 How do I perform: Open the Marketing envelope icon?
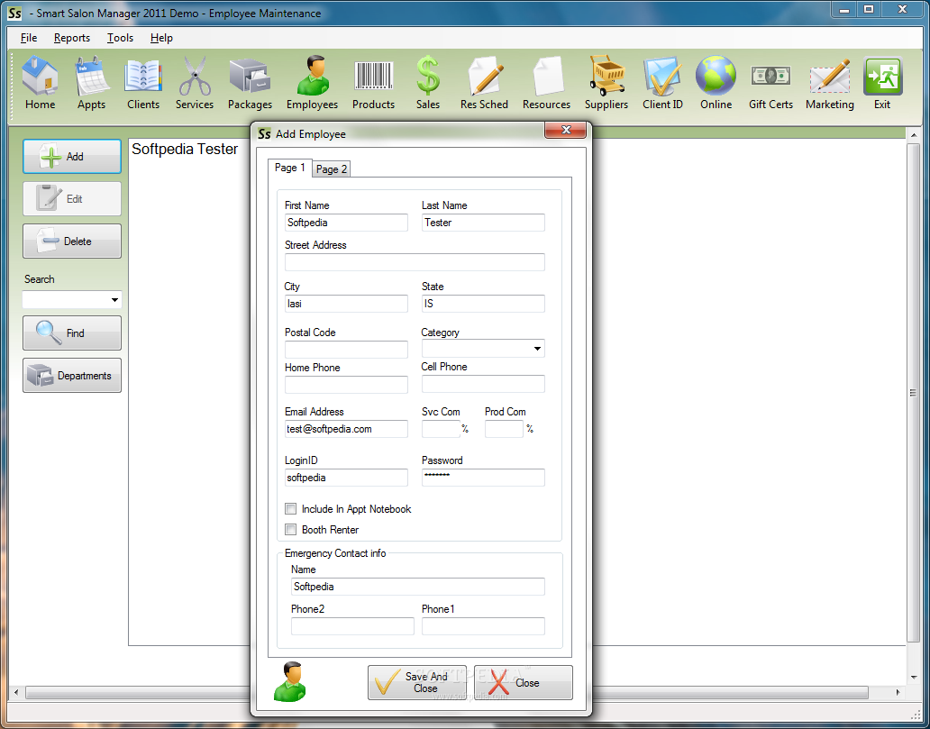coord(830,82)
